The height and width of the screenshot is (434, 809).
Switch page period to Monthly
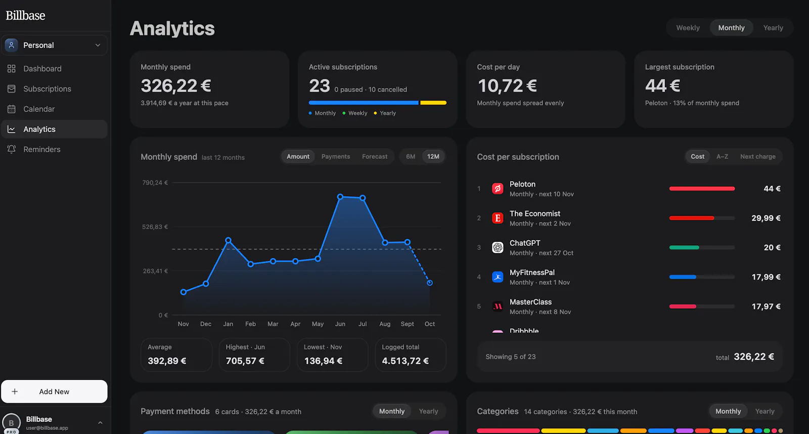pos(731,28)
